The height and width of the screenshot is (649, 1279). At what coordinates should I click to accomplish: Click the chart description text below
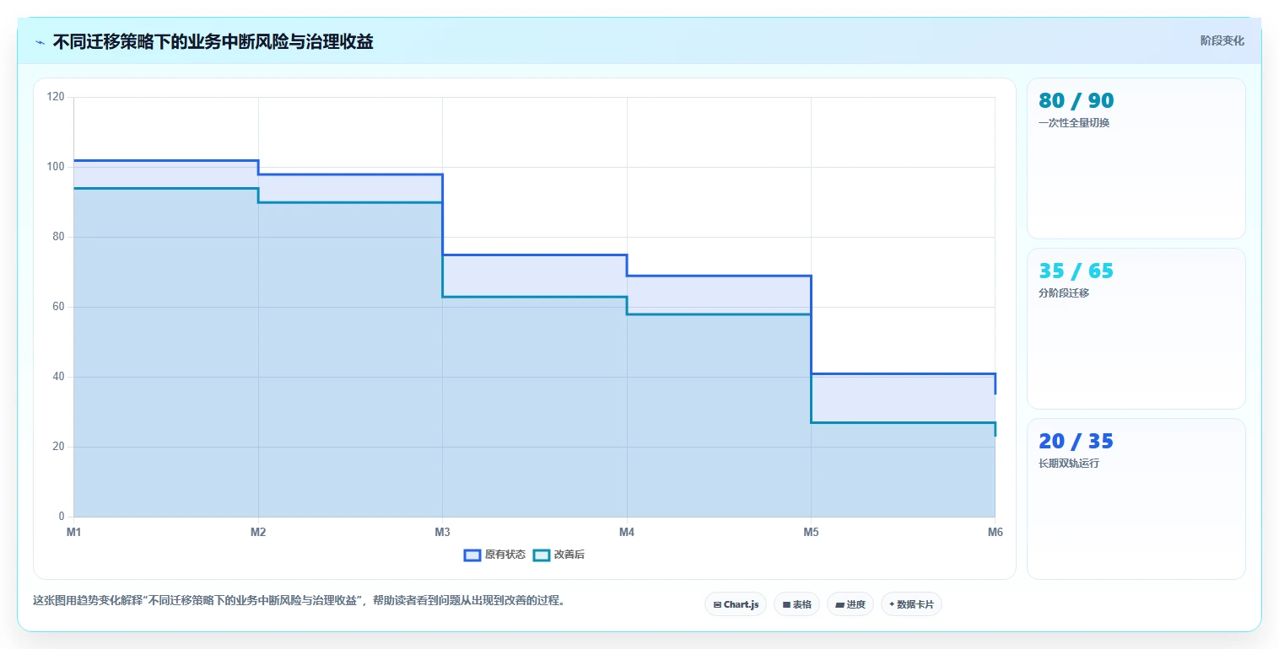point(299,601)
